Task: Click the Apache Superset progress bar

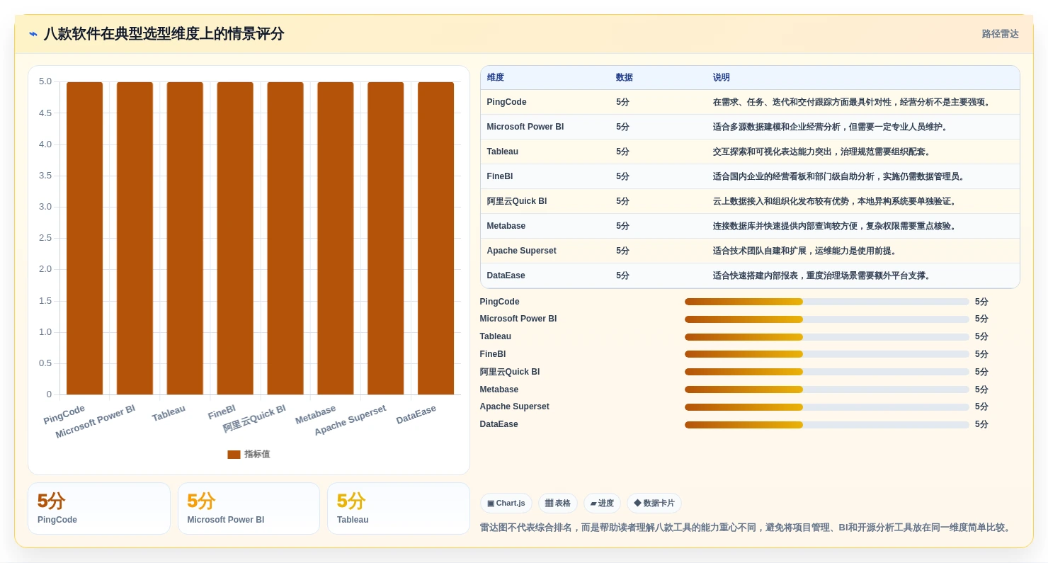Action: (x=827, y=407)
